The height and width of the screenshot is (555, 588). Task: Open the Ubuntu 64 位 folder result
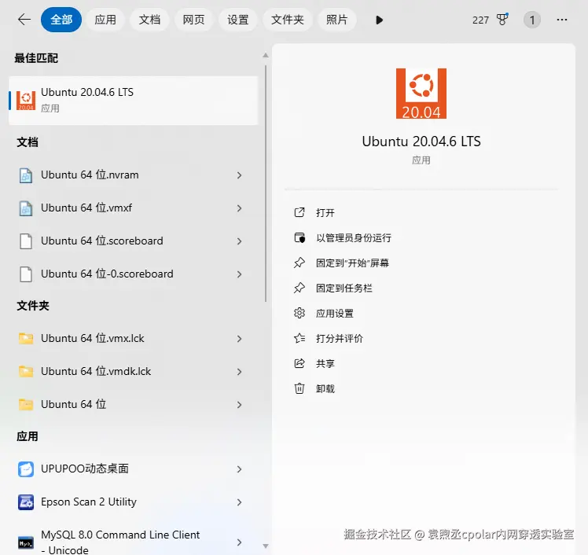(x=133, y=405)
